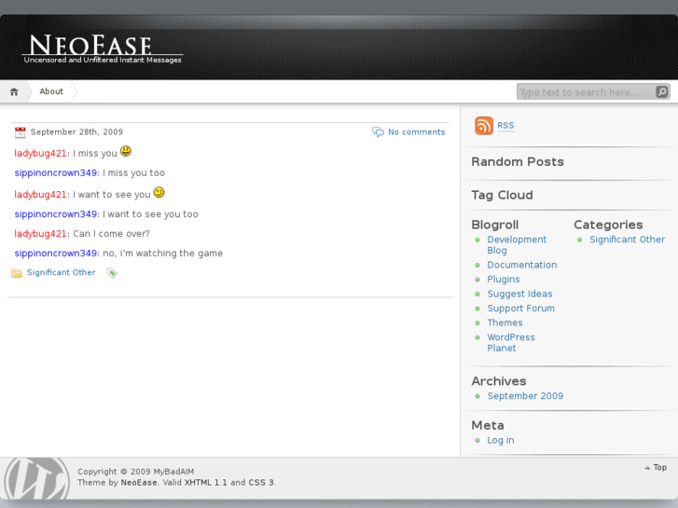
Task: Click the CSS 3 validation link
Action: click(x=261, y=483)
